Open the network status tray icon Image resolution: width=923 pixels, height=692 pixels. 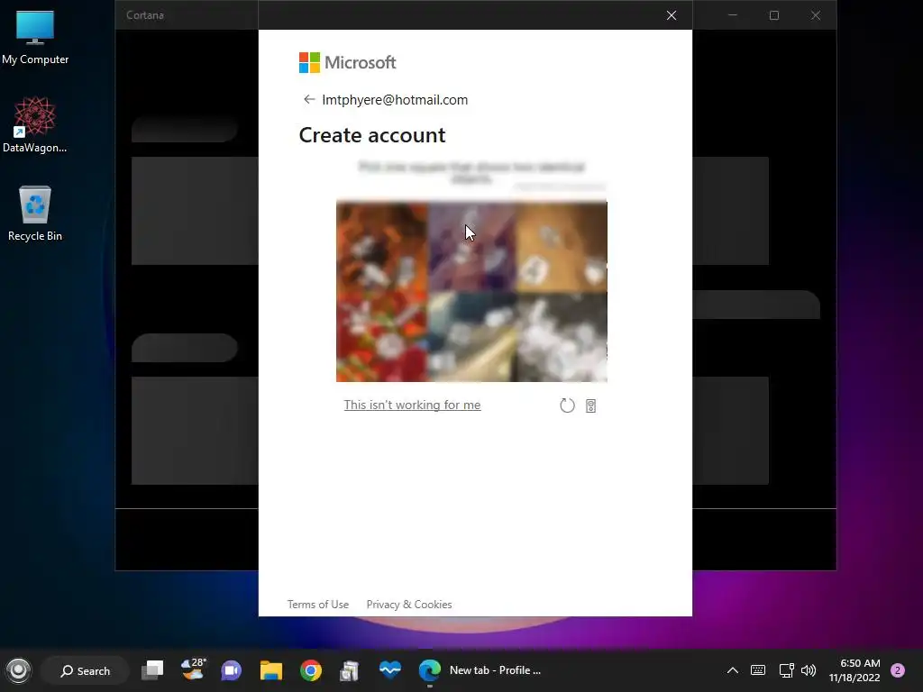tap(786, 670)
